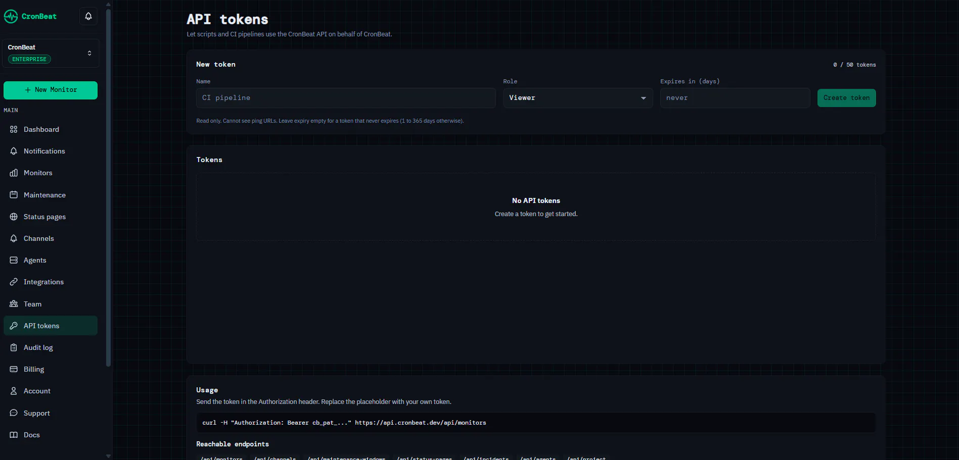Click the Maintenance calendar icon
Viewport: 959px width, 460px height.
click(14, 195)
